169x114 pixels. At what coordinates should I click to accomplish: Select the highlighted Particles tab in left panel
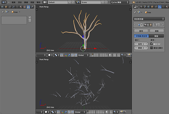click(28, 7)
